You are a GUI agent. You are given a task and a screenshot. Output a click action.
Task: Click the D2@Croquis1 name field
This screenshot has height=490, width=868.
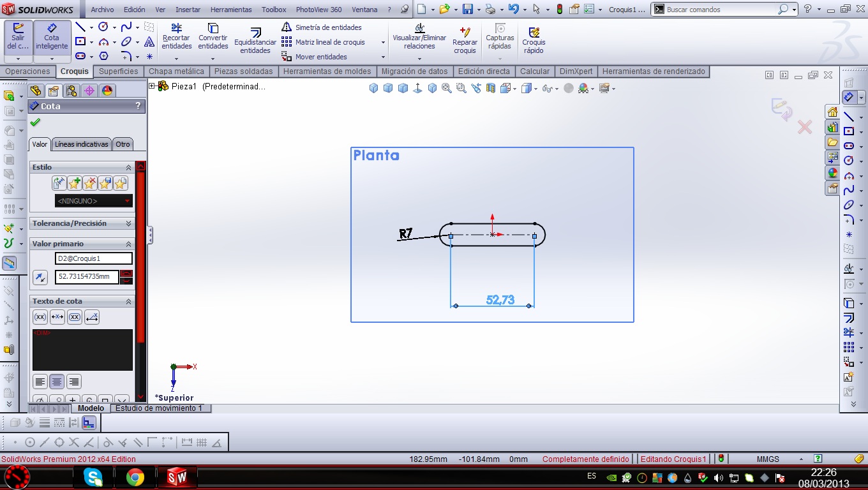[93, 258]
